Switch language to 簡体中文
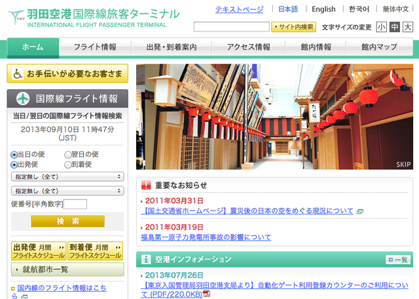This screenshot has height=299, width=419. pos(395,9)
